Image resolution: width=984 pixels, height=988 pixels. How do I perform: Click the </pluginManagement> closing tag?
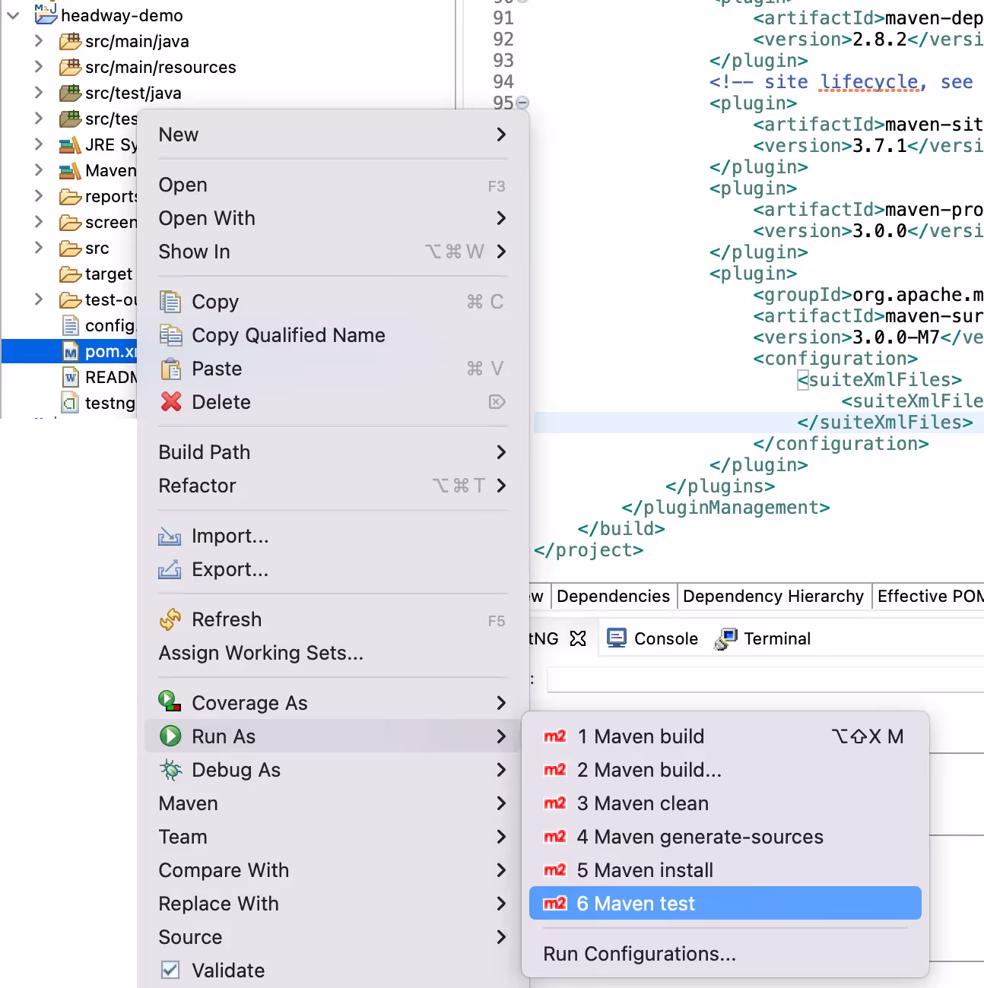point(725,508)
